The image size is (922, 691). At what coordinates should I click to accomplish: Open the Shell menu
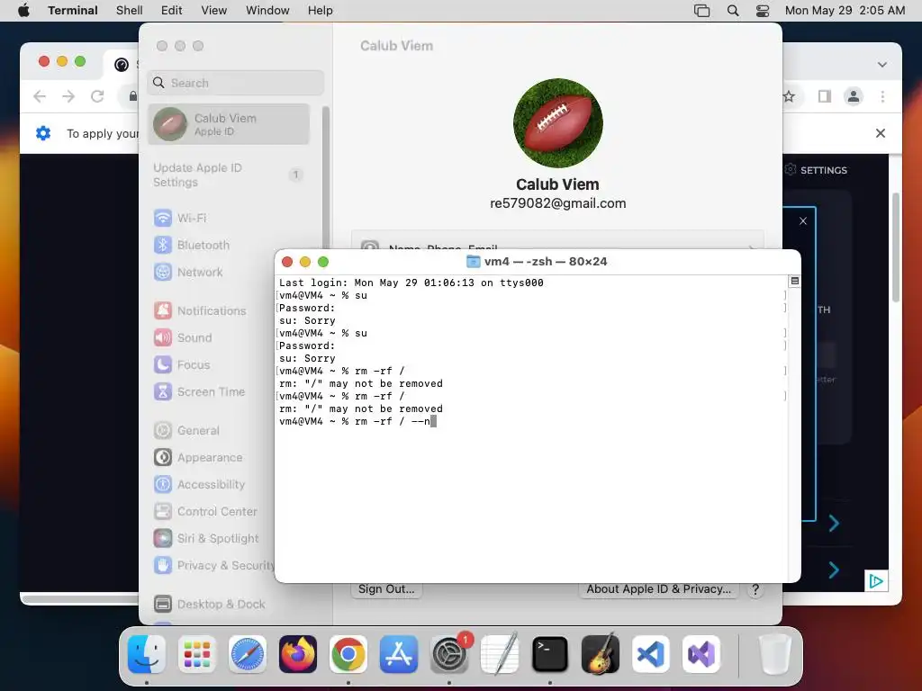[130, 11]
